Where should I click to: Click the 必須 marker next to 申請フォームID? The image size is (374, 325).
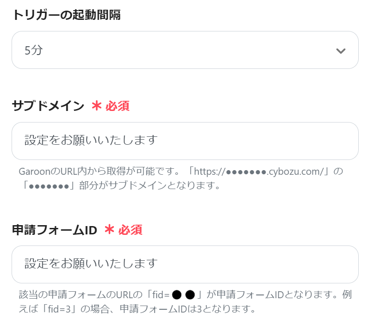130,230
